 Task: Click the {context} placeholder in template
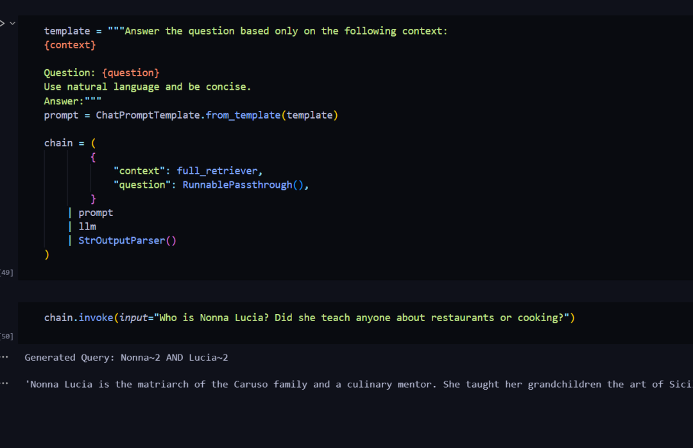[70, 45]
